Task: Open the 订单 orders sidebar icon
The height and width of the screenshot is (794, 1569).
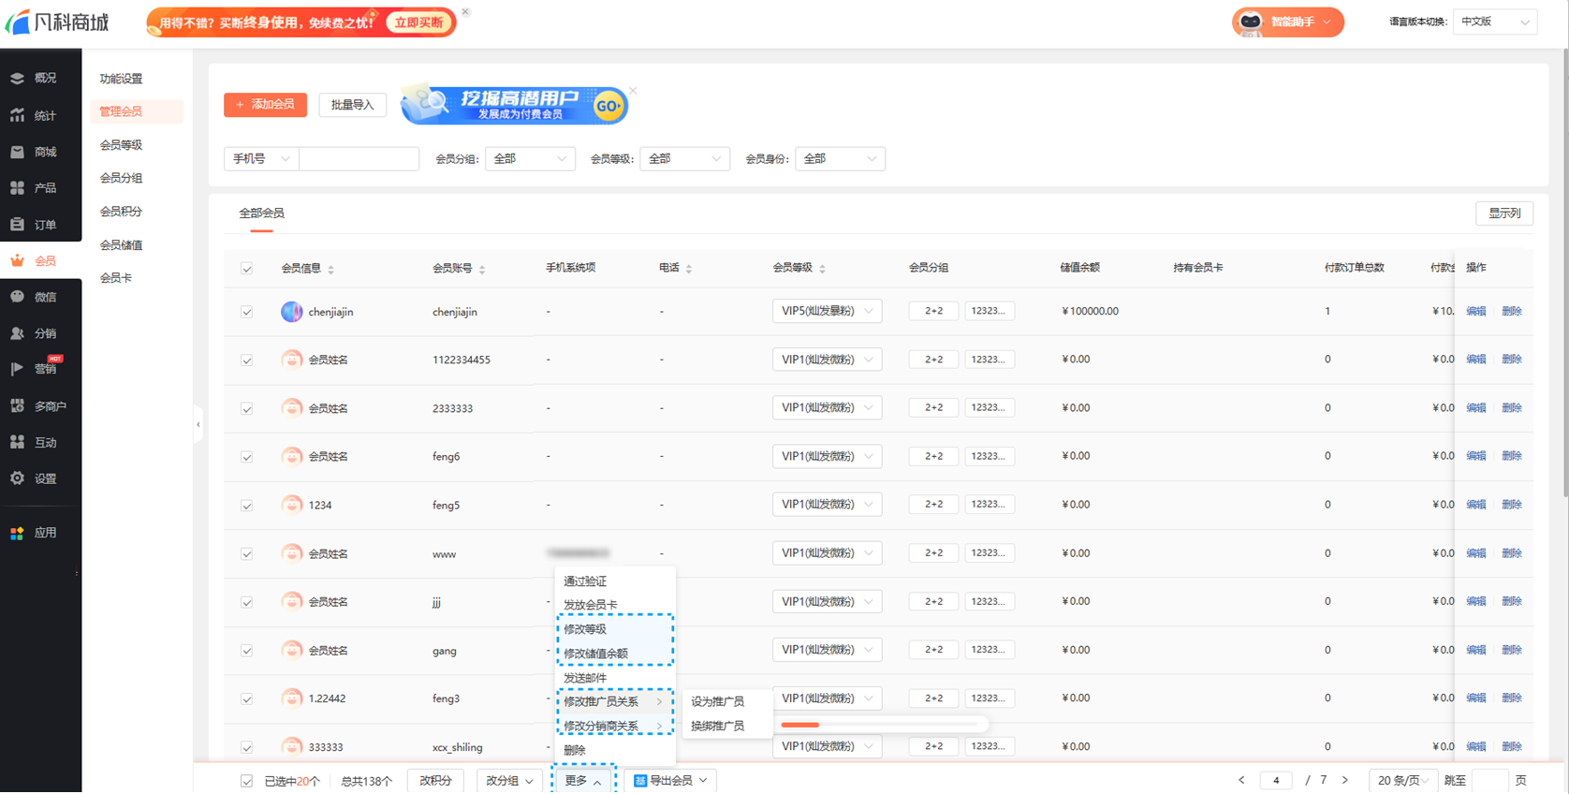Action: coord(17,225)
